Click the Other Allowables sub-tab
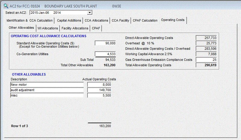The height and width of the screenshot is (140, 241). point(21,28)
